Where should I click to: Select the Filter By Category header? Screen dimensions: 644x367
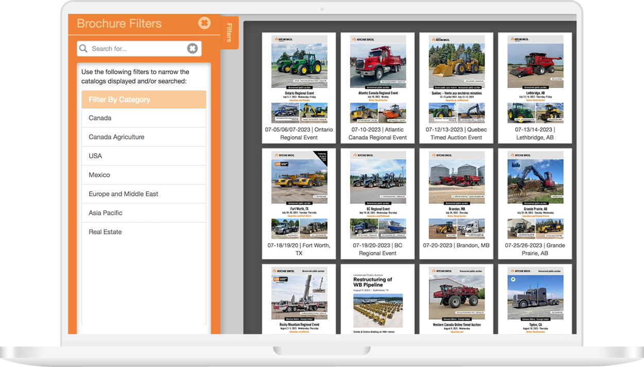click(x=144, y=99)
